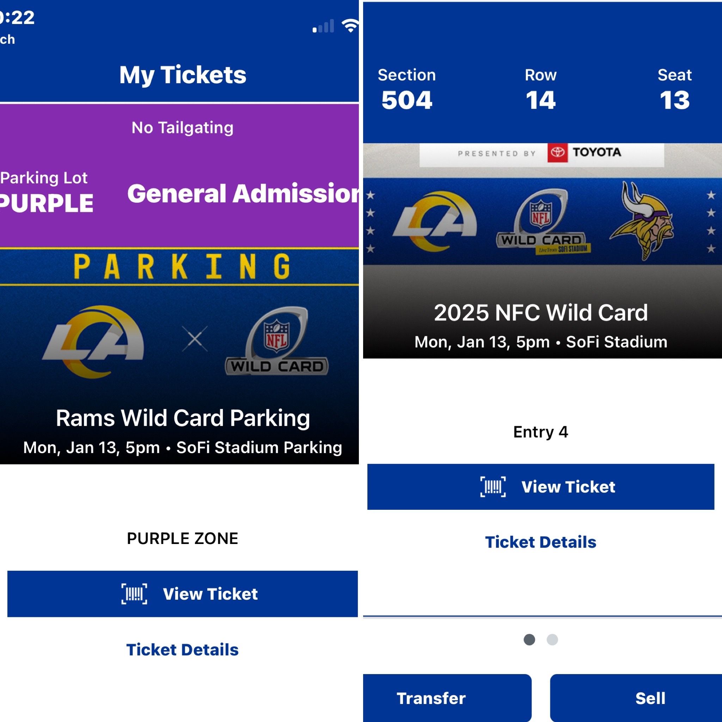Tap the Minnesota Vikings logo
The height and width of the screenshot is (722, 722).
[642, 220]
